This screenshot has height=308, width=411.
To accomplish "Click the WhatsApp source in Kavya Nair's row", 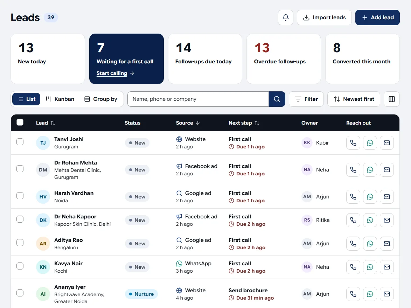I will click(194, 264).
